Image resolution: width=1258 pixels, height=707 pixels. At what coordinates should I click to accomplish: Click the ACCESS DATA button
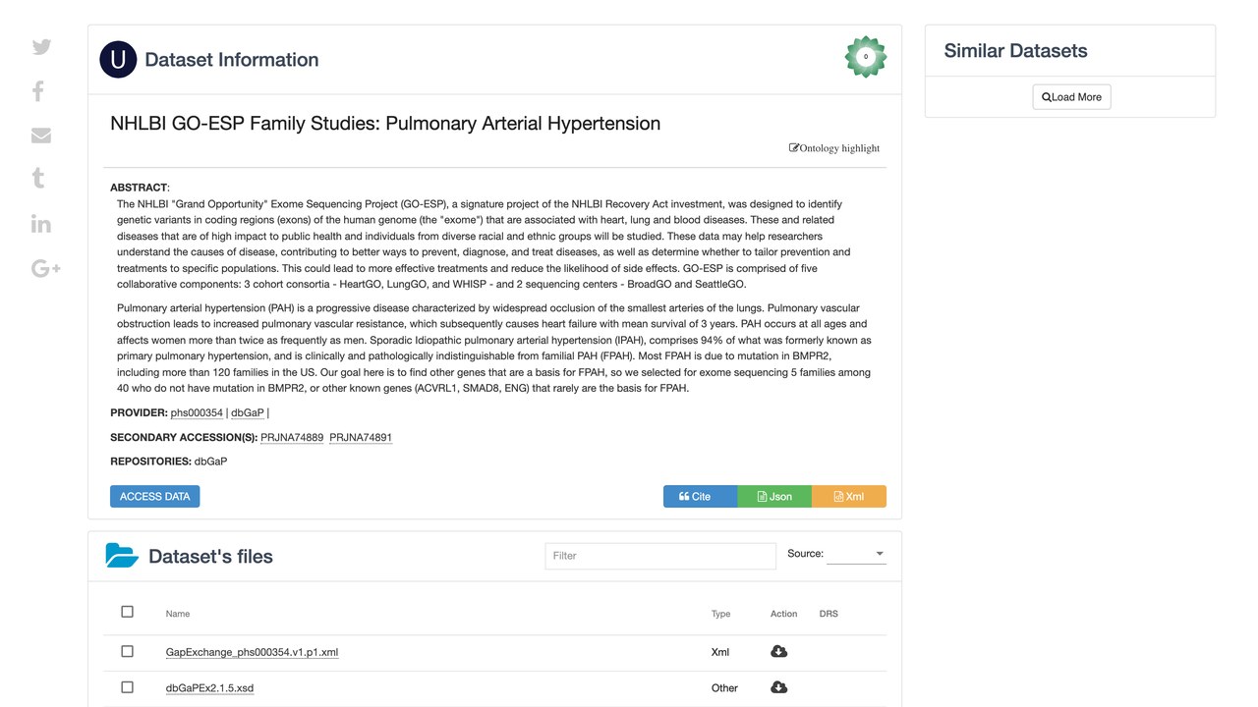pyautogui.click(x=154, y=496)
